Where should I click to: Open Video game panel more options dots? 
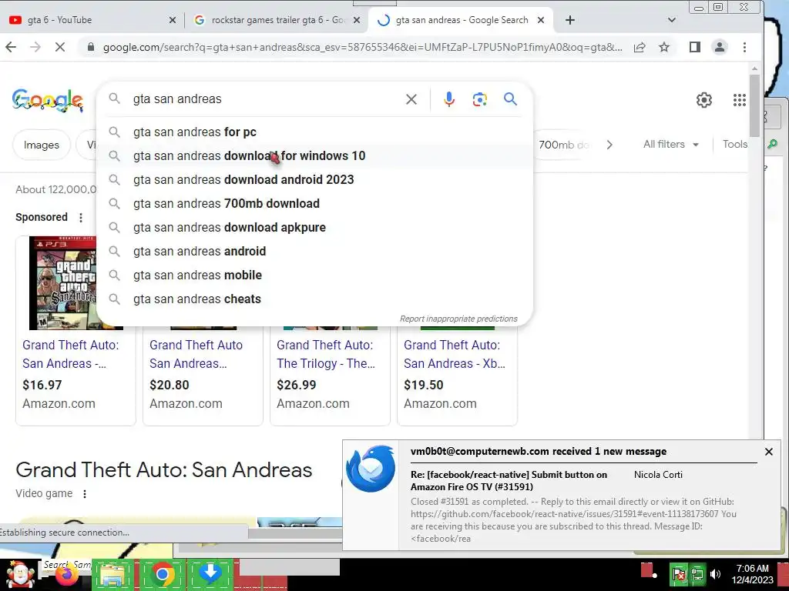[85, 494]
